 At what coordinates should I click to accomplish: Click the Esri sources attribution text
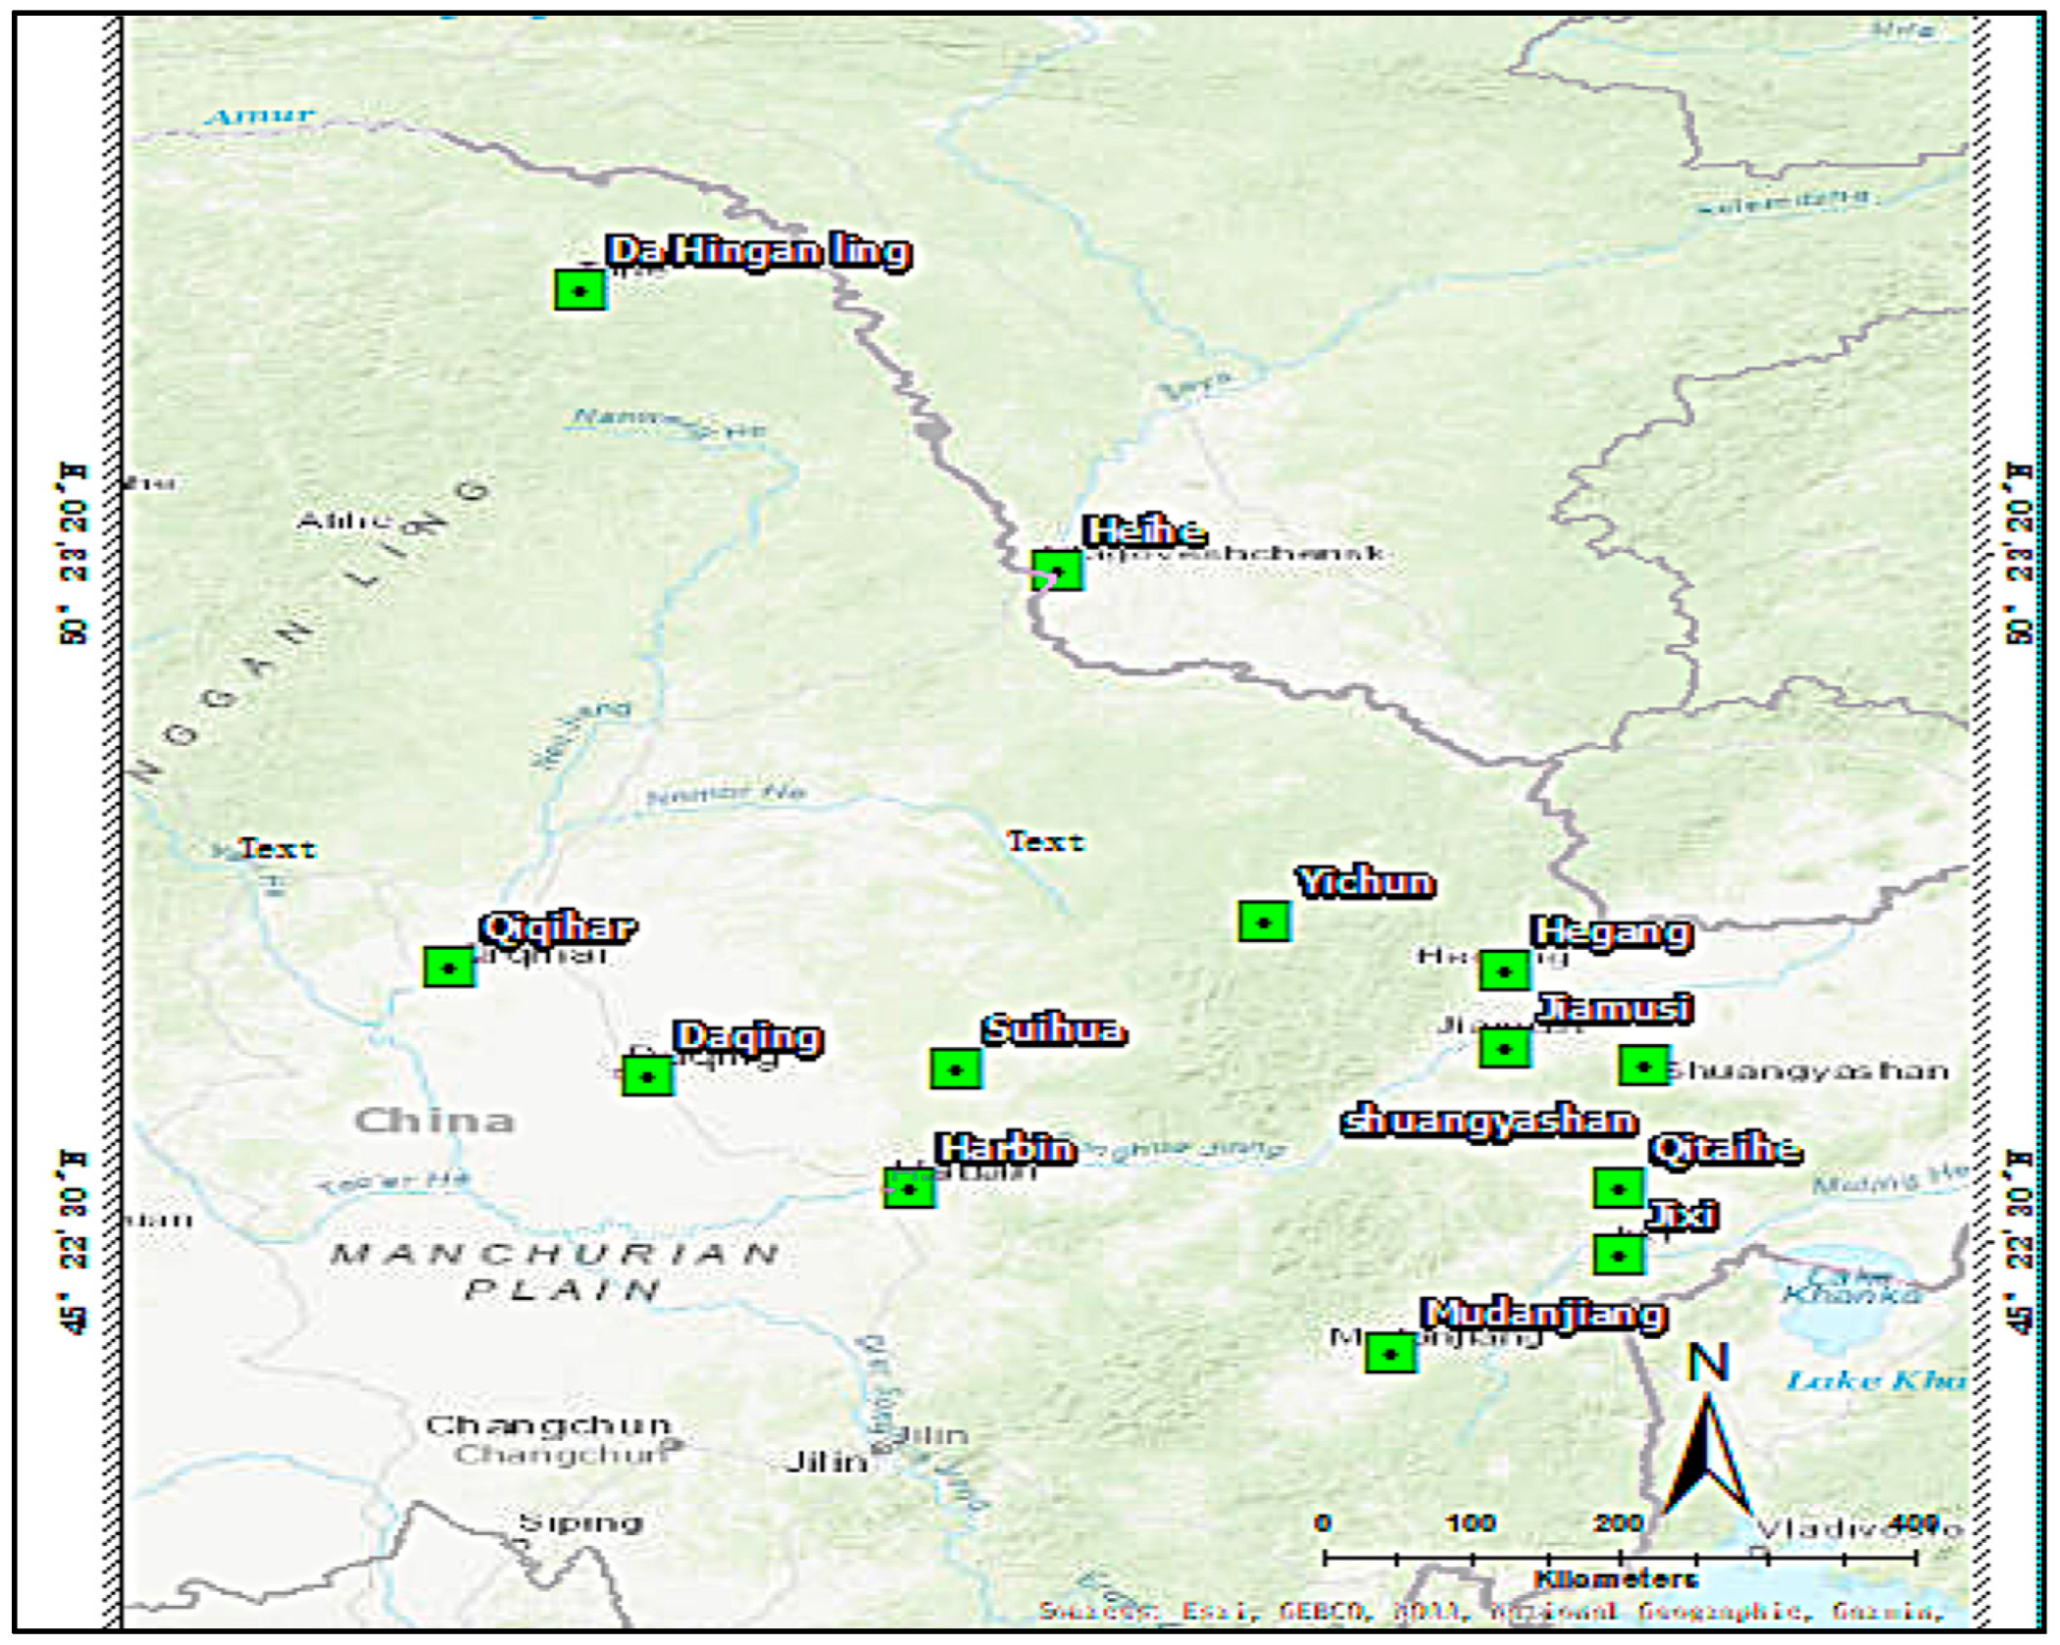click(1490, 1611)
